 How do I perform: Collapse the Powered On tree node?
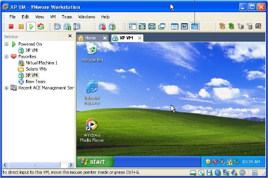(6, 44)
